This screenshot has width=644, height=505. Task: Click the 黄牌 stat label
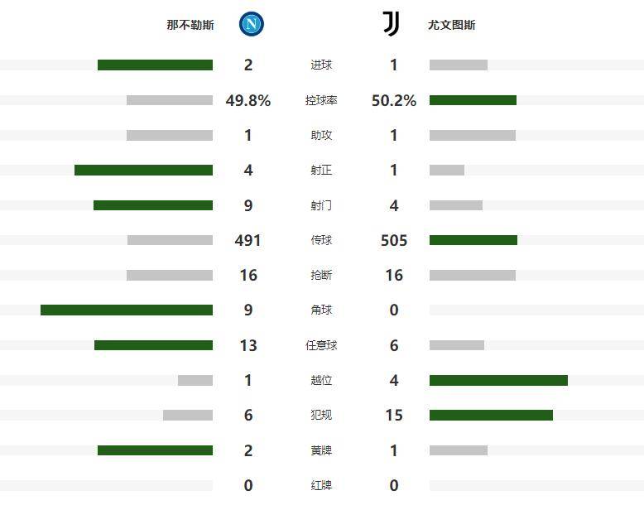click(321, 451)
